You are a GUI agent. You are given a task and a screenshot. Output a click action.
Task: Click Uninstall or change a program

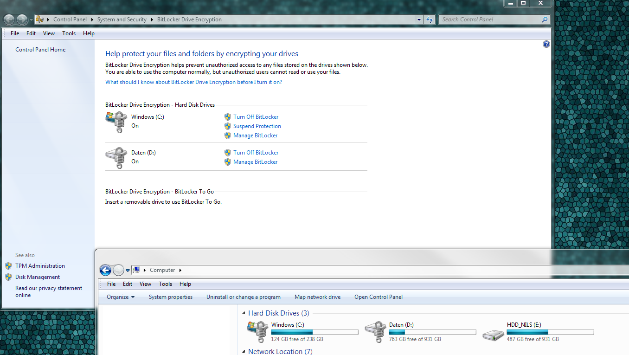pos(244,297)
